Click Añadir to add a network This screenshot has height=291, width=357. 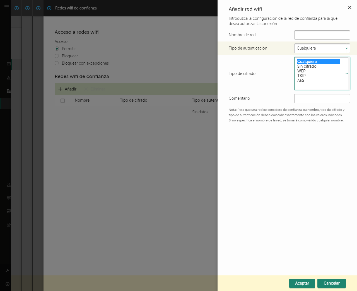pyautogui.click(x=67, y=89)
